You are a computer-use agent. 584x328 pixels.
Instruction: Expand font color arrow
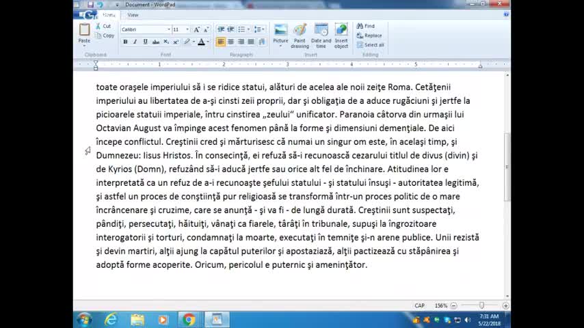(x=208, y=42)
